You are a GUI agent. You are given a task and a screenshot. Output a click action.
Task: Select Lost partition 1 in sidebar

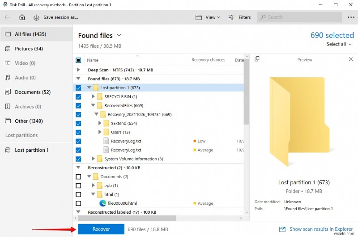pyautogui.click(x=36, y=150)
